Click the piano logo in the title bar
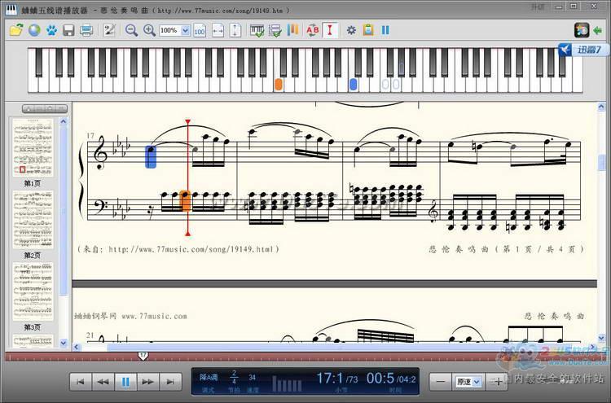Image resolution: width=611 pixels, height=403 pixels. point(11,9)
